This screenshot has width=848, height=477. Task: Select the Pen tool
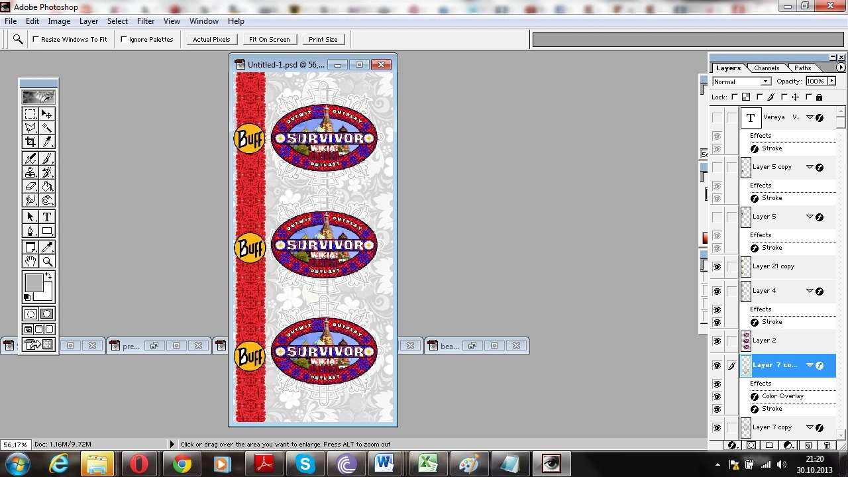coord(30,231)
